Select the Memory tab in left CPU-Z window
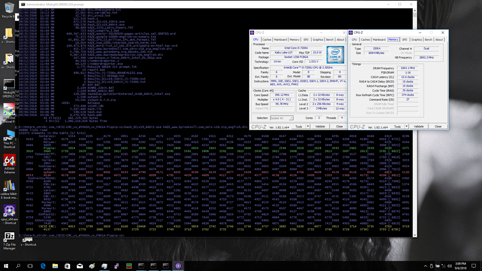Viewport: 482px width, 271px height. [294, 40]
